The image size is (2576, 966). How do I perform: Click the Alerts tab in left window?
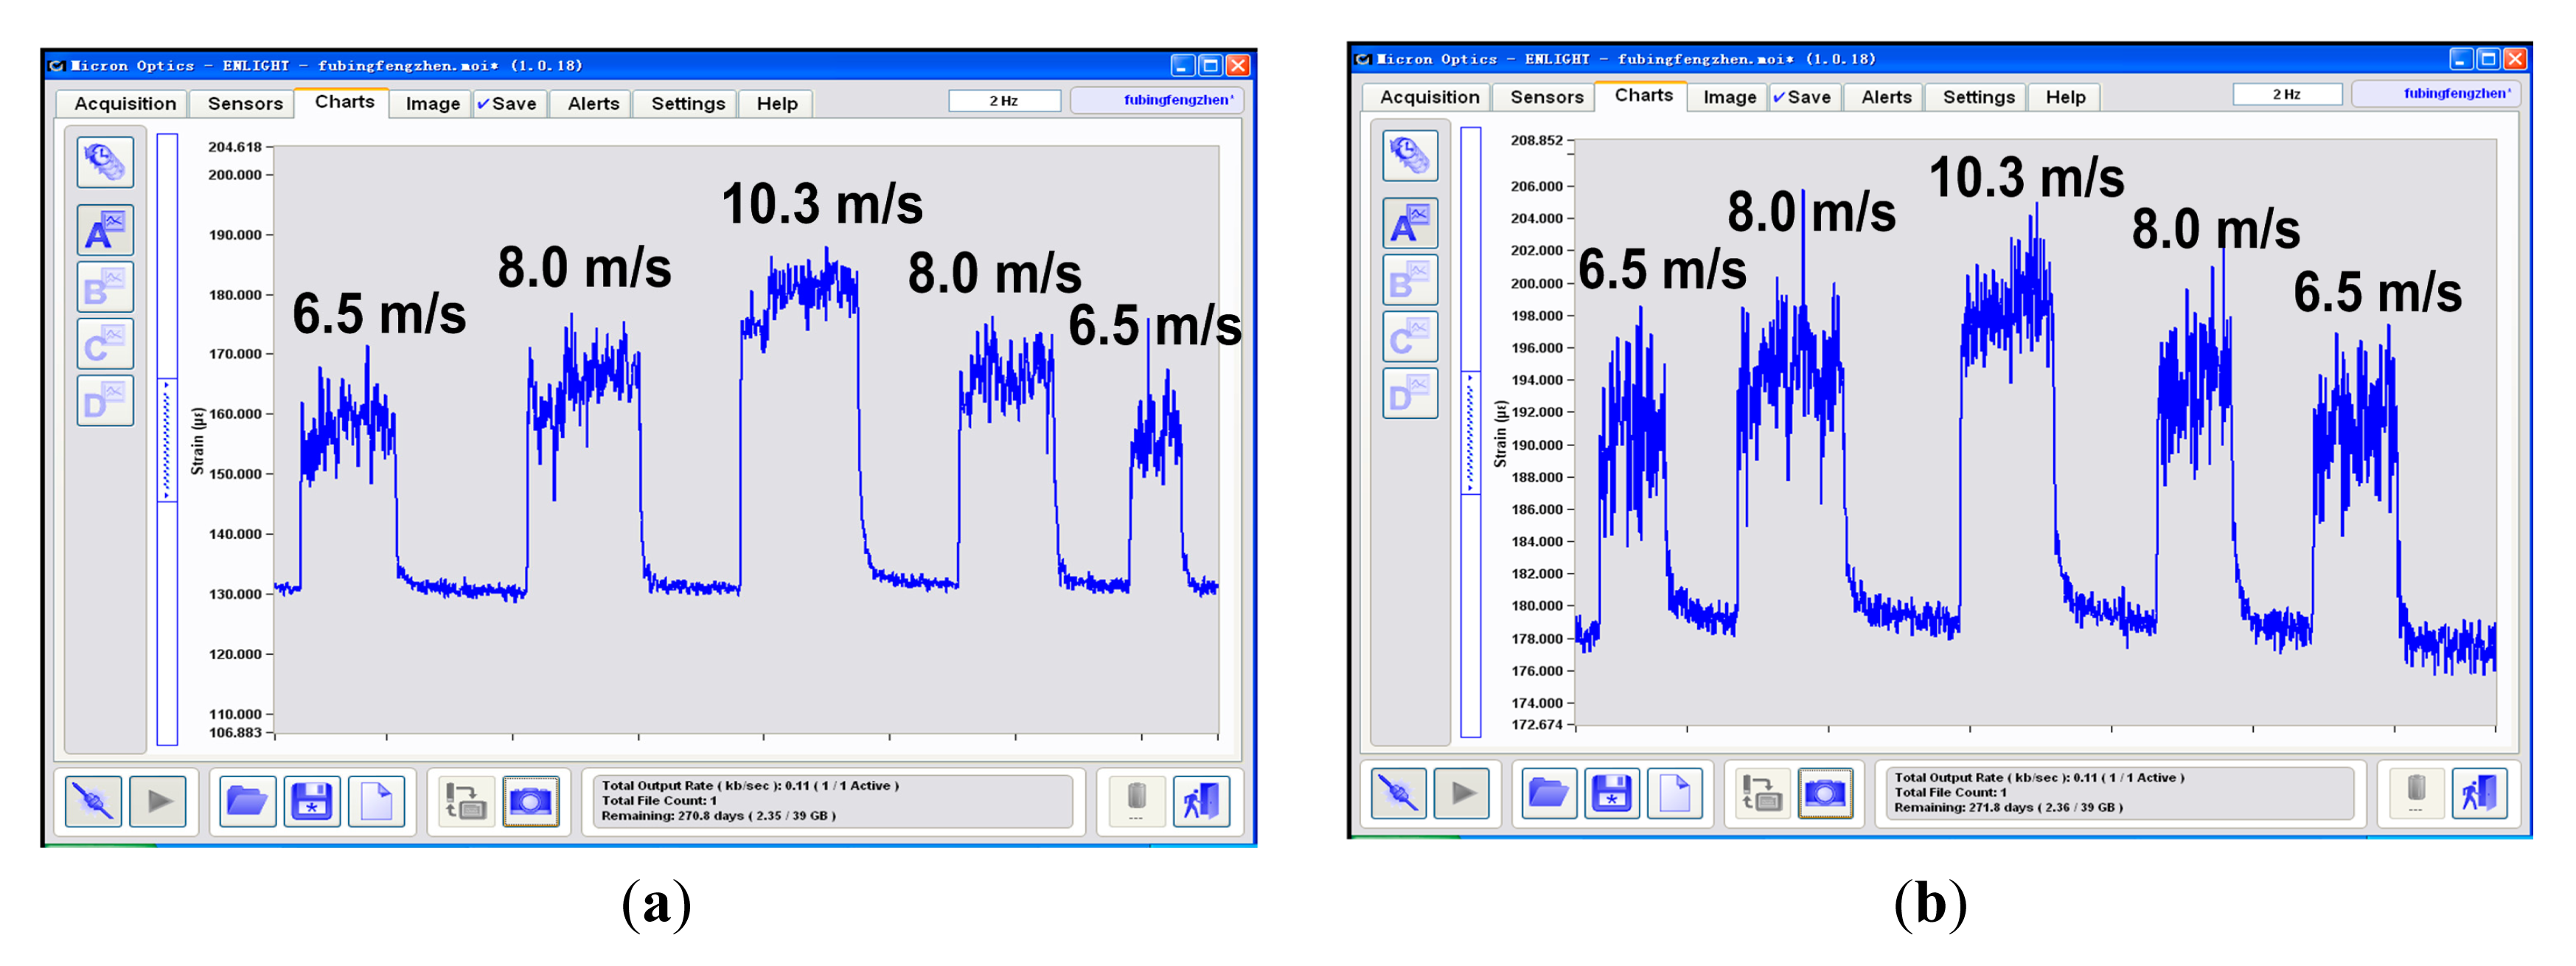(593, 104)
